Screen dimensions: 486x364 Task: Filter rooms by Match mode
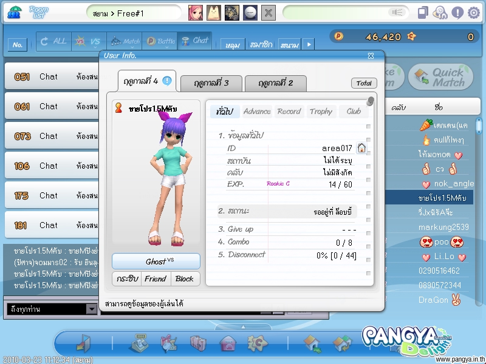coord(125,41)
